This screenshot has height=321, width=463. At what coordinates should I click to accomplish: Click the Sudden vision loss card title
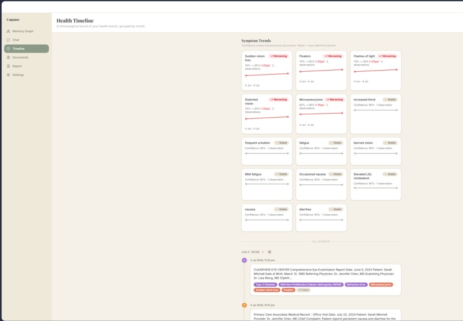click(x=255, y=58)
